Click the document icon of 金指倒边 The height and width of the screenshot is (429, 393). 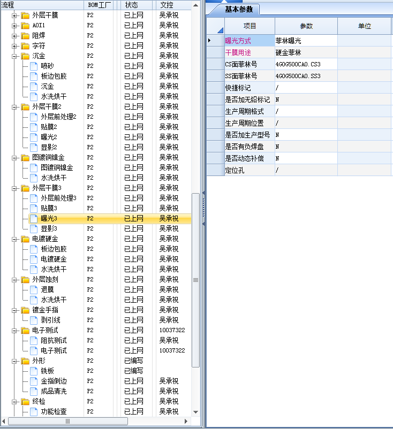34,381
